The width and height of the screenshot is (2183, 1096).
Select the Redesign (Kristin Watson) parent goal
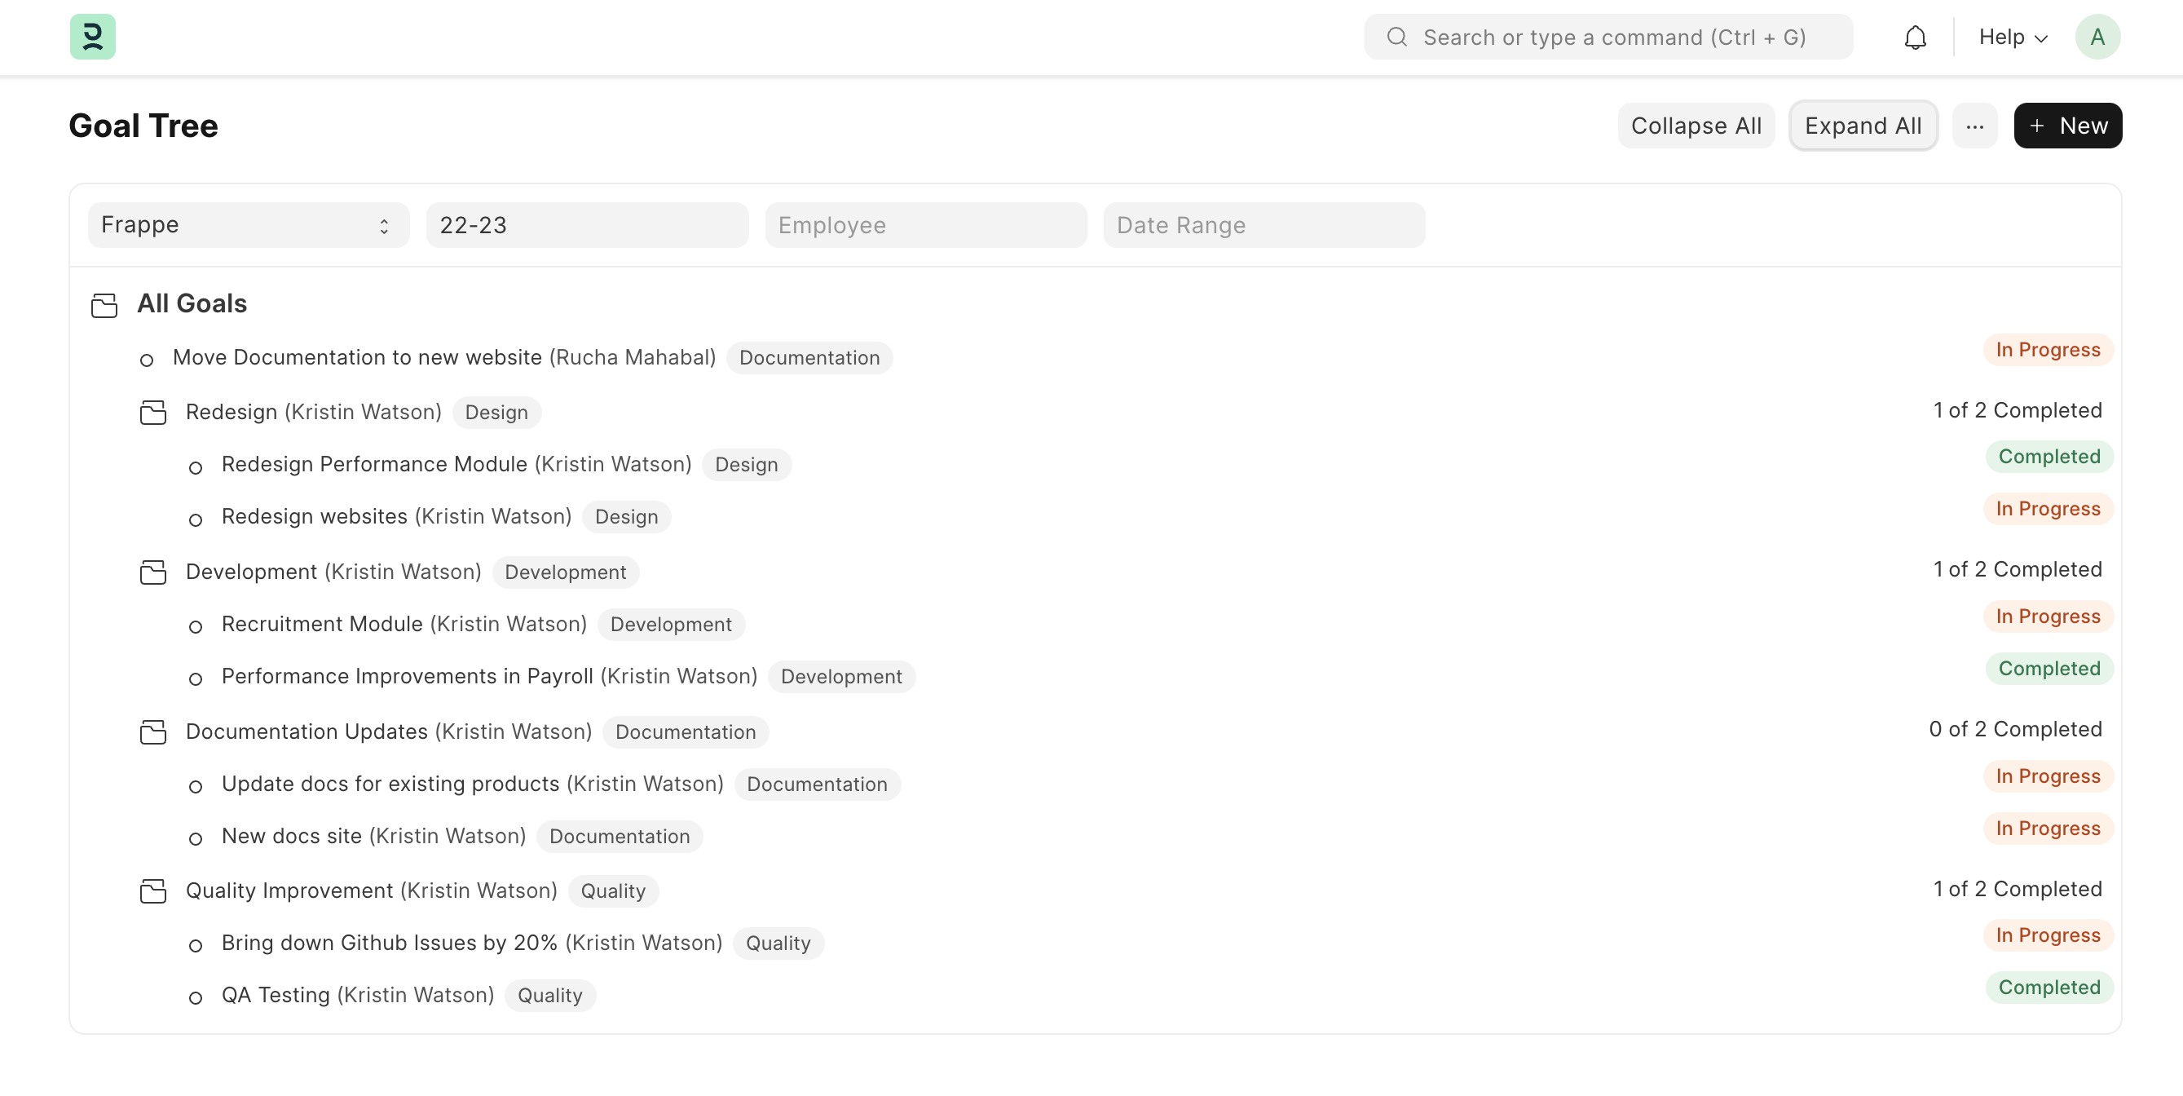pyautogui.click(x=314, y=411)
